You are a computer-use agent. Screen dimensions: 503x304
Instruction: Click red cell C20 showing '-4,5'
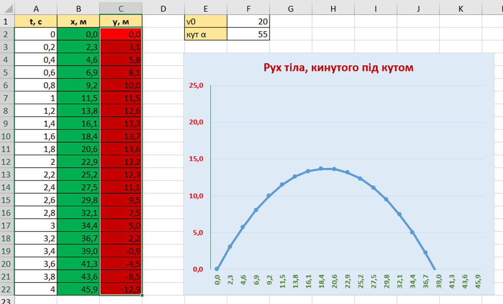coord(121,264)
